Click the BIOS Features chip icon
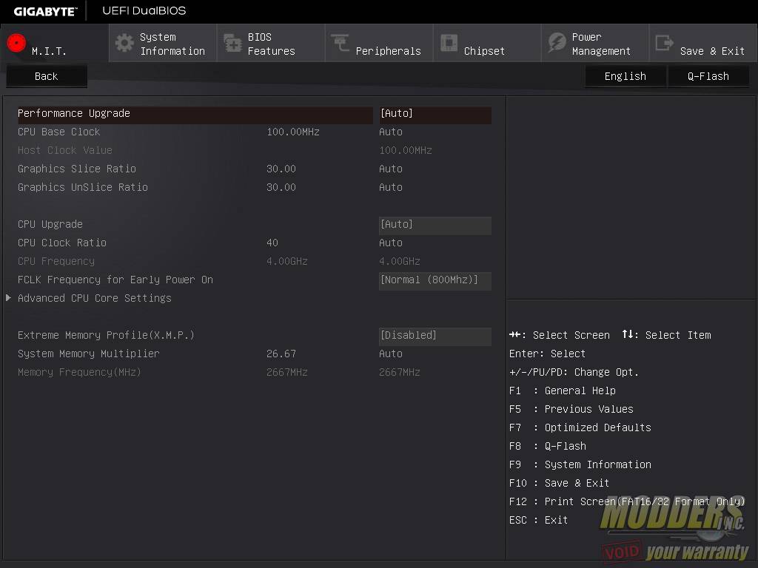 [x=232, y=43]
